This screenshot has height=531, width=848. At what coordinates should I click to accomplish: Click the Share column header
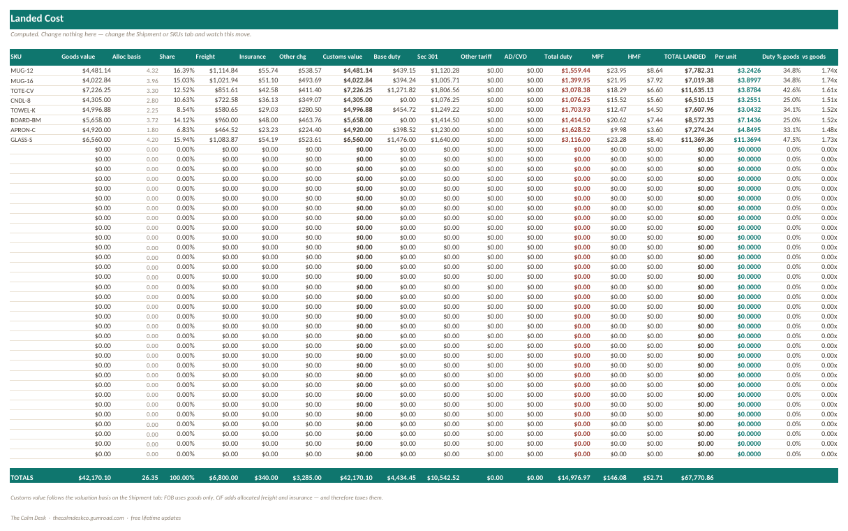167,56
